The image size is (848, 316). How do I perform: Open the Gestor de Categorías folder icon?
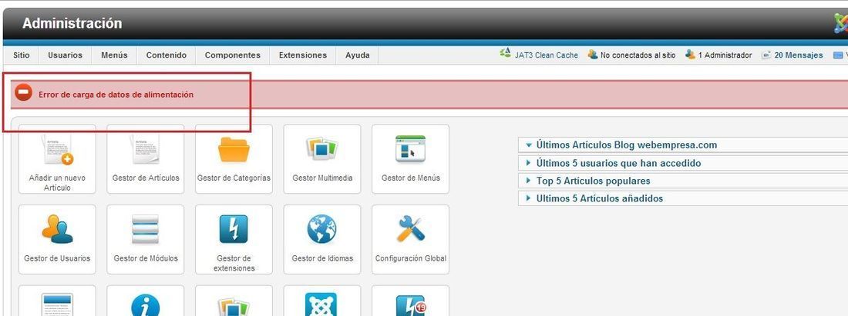(x=234, y=149)
